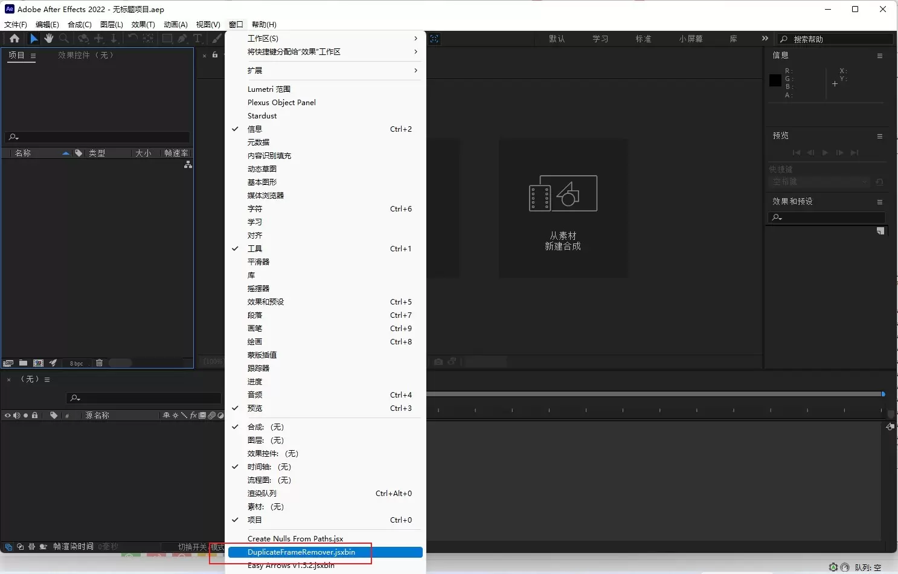Toggle the Layer Switches pane icon
The height and width of the screenshot is (574, 898).
[8, 547]
